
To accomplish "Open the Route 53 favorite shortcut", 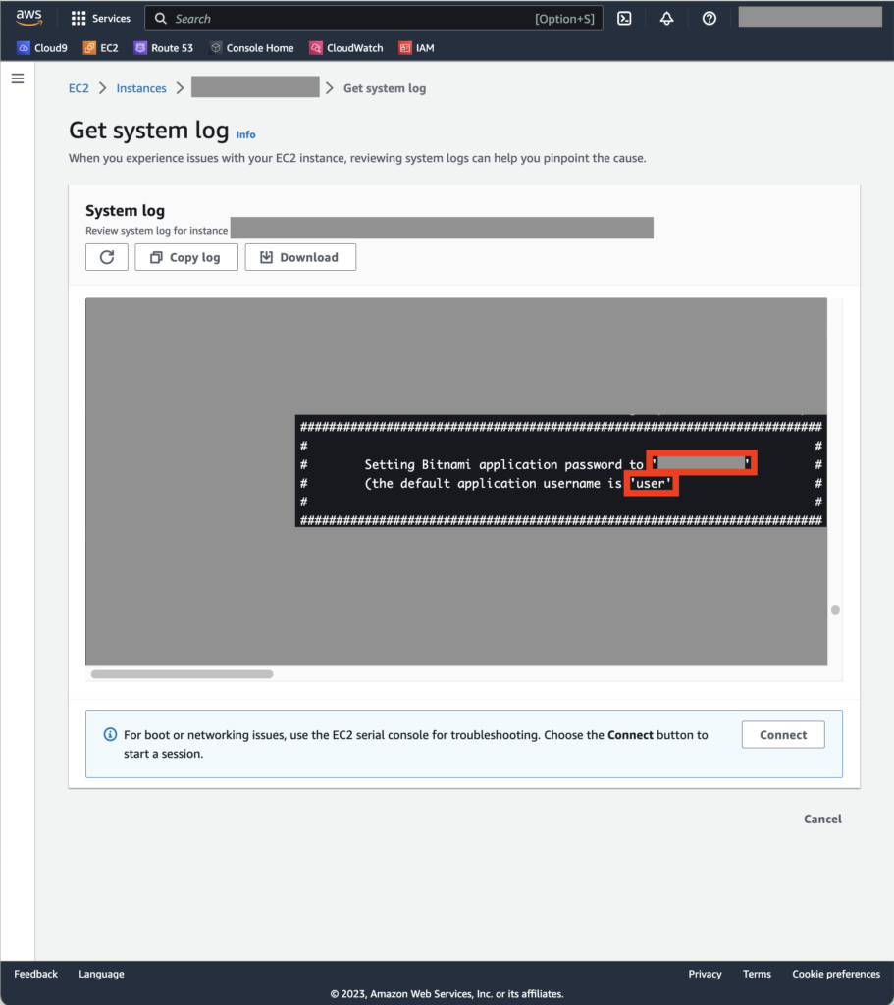I will [x=164, y=48].
